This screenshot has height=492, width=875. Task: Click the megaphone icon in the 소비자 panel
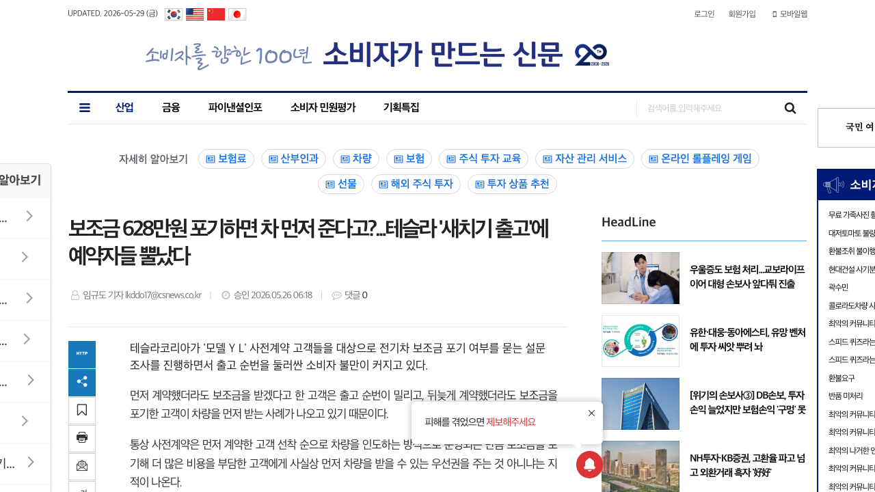pos(833,185)
